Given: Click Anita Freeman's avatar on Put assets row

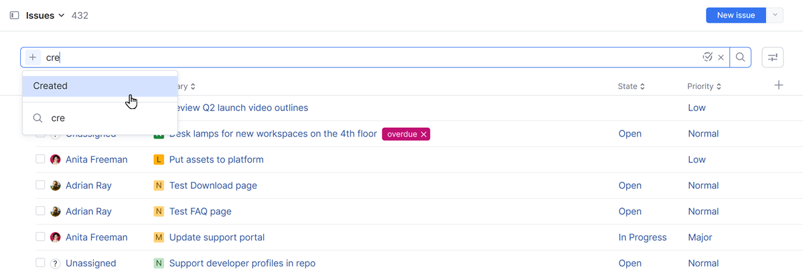Looking at the screenshot, I should point(56,160).
